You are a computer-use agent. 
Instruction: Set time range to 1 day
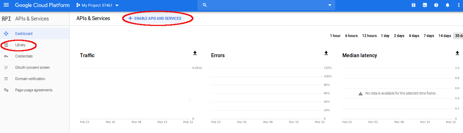385,36
